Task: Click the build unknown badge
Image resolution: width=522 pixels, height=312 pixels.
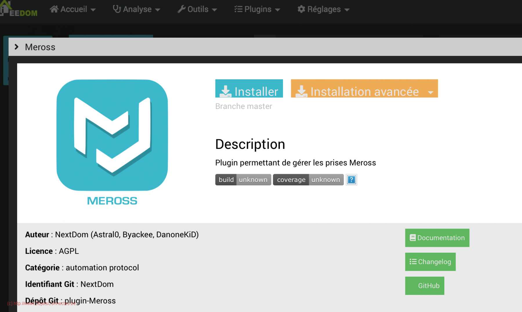Action: 243,180
